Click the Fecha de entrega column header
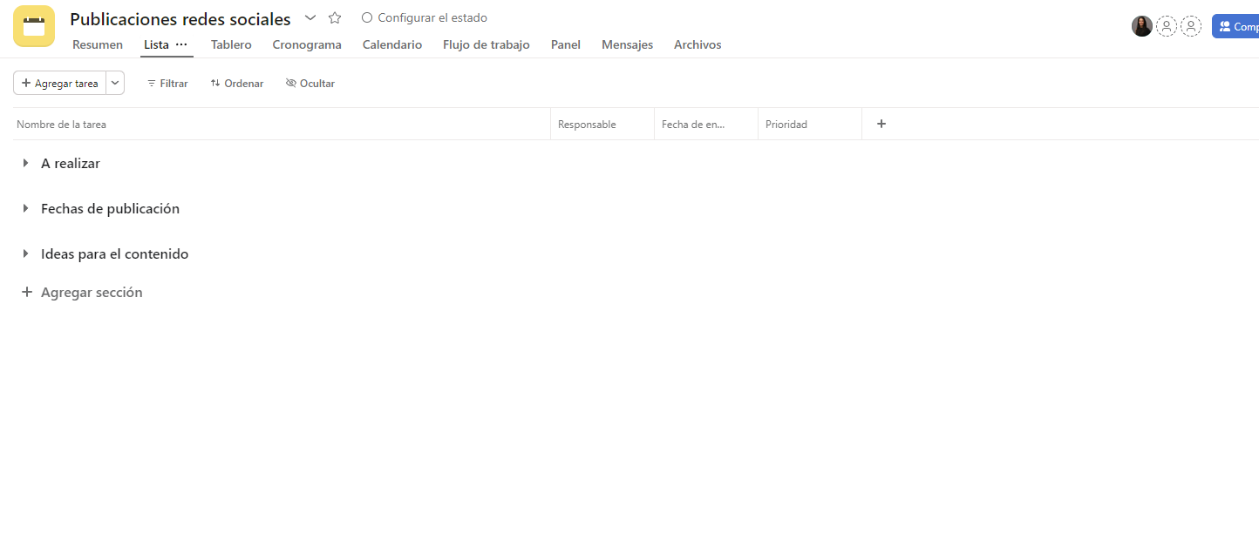Viewport: 1259px width, 554px height. click(706, 125)
